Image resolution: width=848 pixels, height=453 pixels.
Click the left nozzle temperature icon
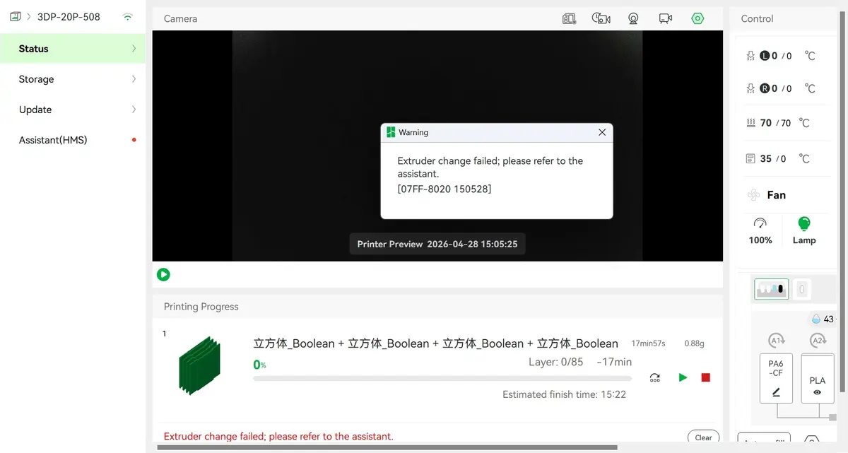pos(750,56)
